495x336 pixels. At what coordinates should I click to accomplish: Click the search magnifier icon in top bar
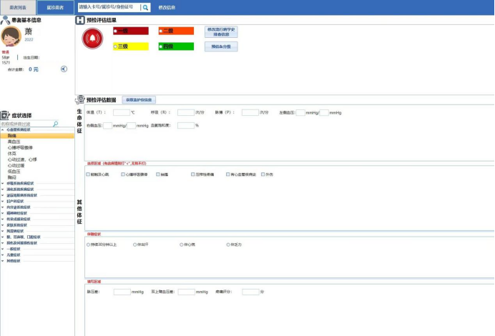pyautogui.click(x=145, y=7)
